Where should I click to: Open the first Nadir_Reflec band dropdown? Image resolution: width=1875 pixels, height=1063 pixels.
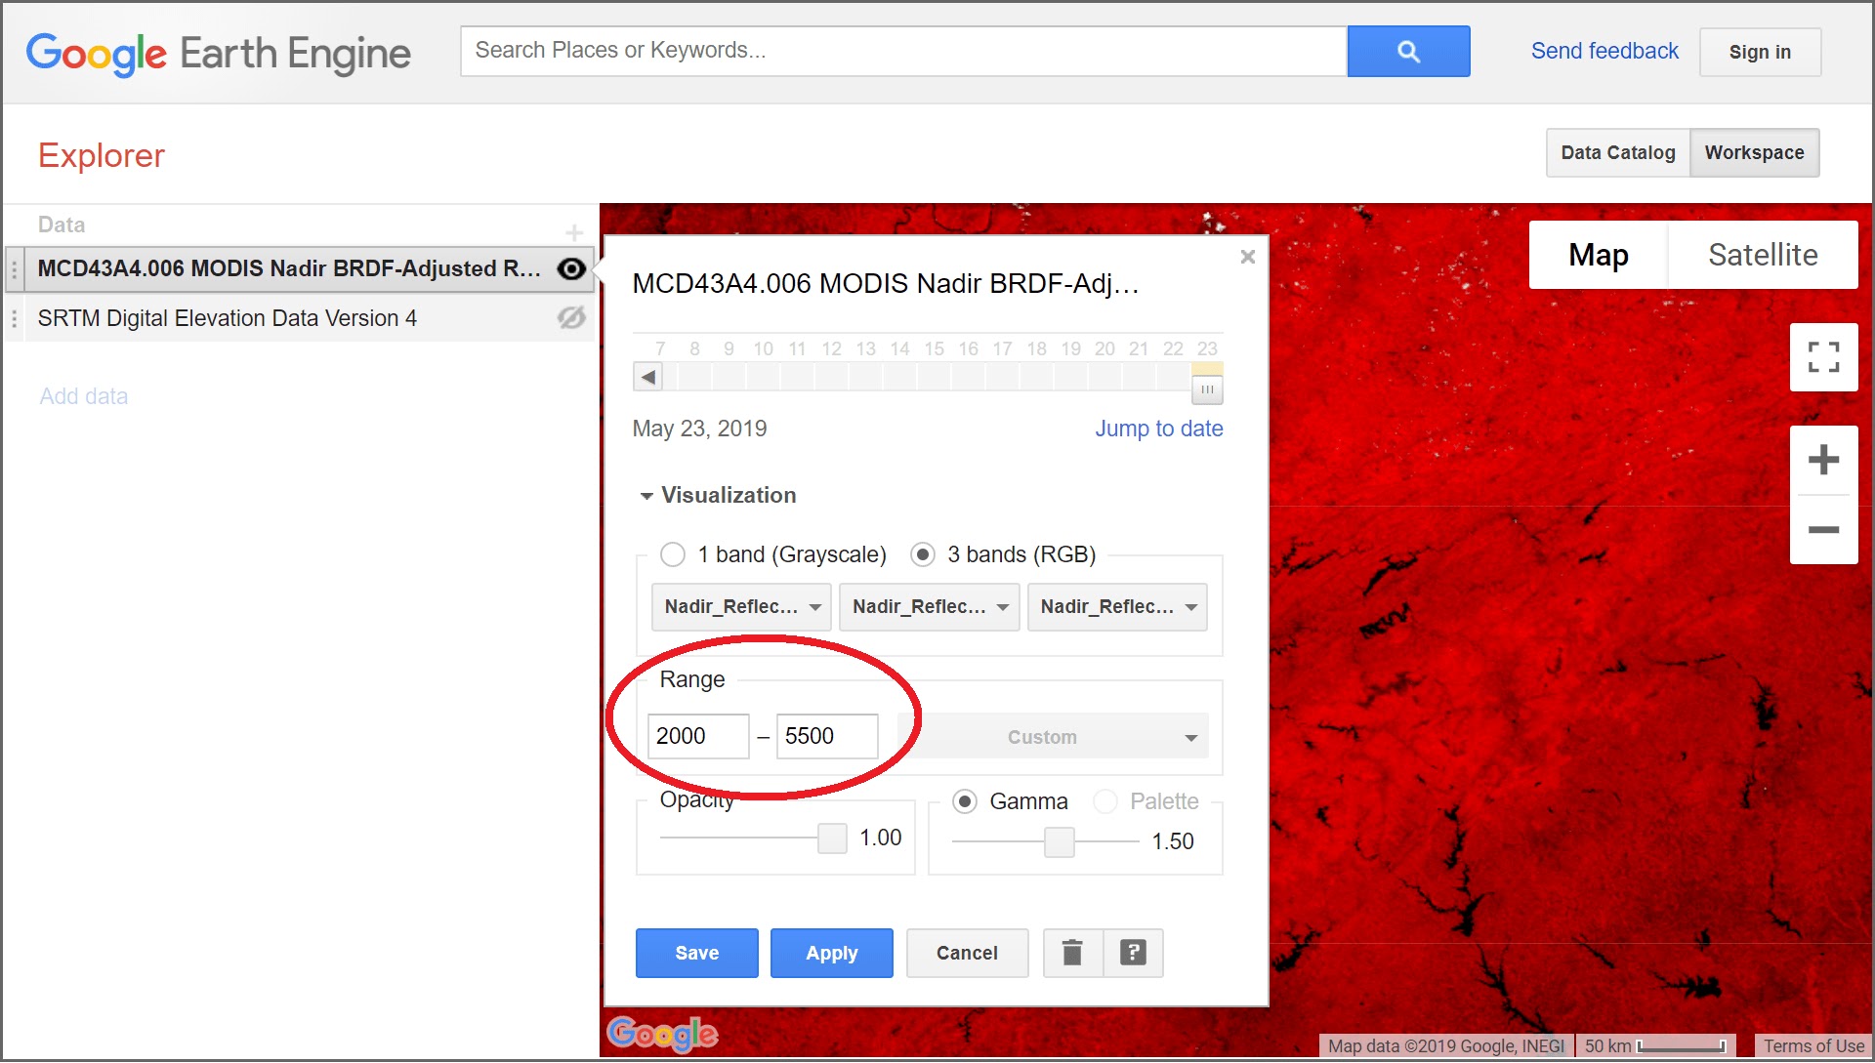click(x=741, y=607)
